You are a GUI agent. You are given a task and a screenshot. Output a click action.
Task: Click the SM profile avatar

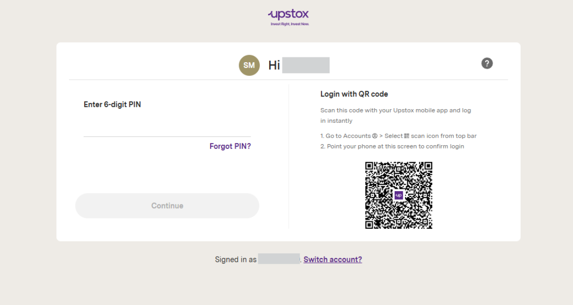[x=249, y=65]
